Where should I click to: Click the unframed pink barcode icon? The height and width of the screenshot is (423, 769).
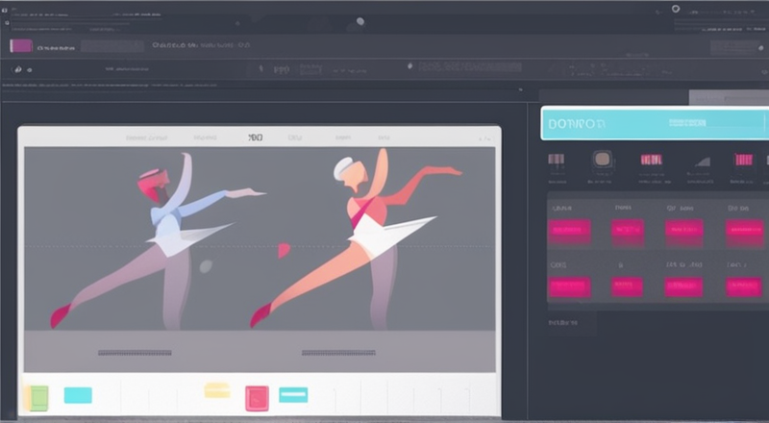point(652,160)
